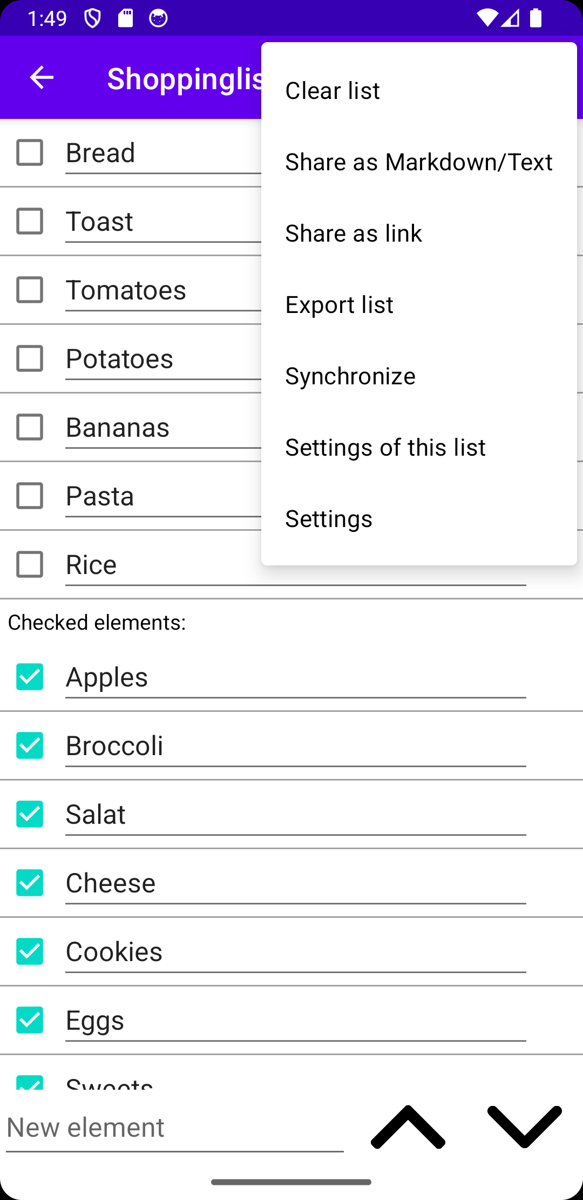Choose Share as Markdown/Text option

coord(419,162)
